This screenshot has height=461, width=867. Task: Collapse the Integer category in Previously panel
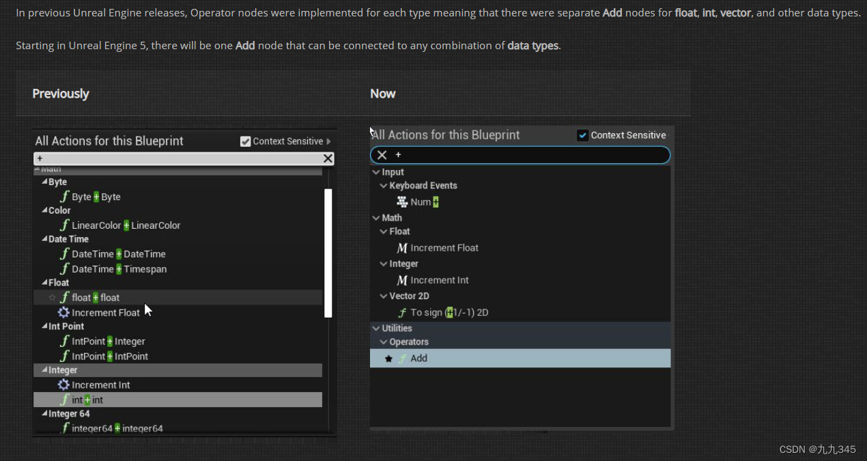[x=44, y=370]
